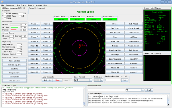Open the Commands menu

11,5
